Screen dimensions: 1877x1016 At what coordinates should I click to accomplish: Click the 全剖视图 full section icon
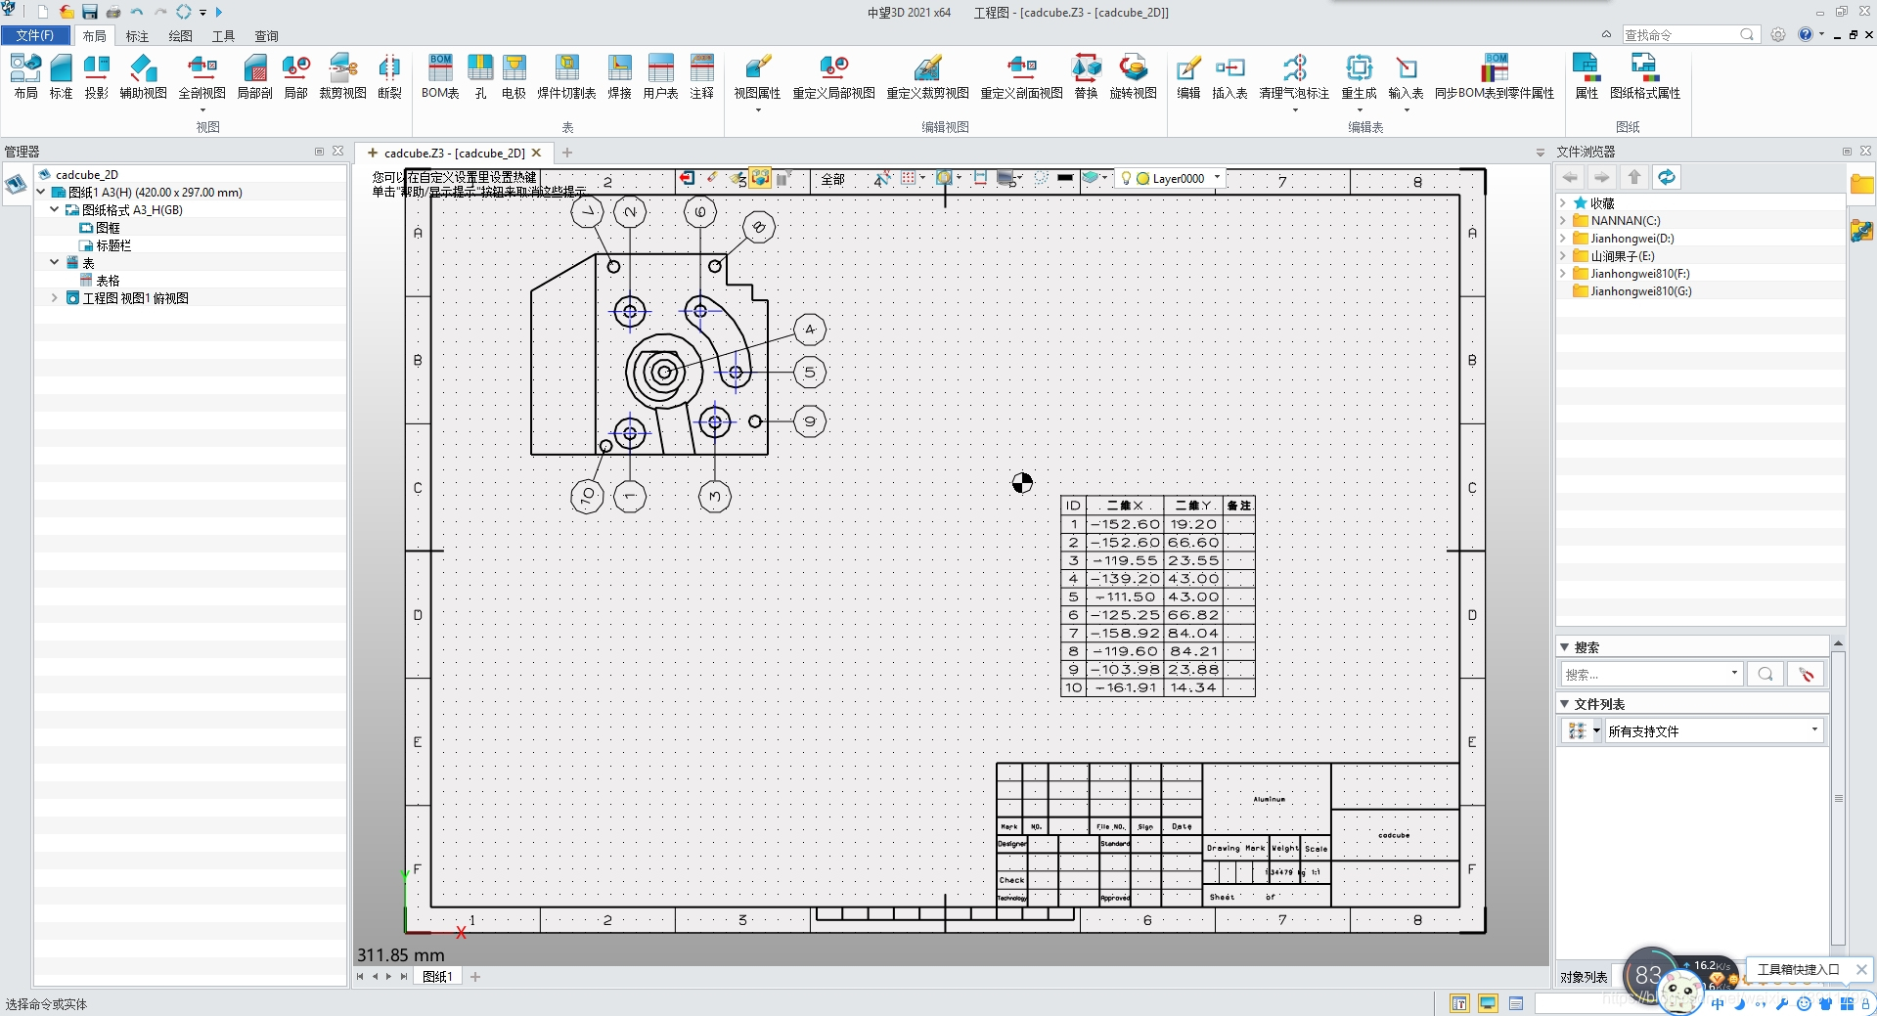coord(201,76)
